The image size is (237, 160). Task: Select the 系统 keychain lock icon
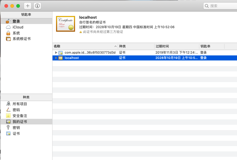click(8, 33)
